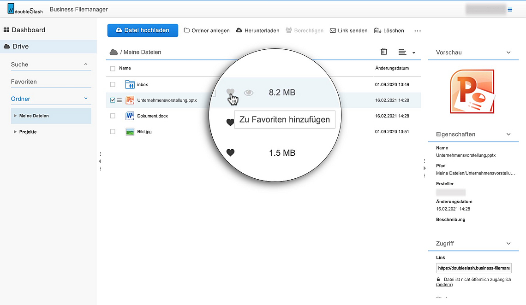Click the Word icon for Dokument.docx
The image size is (526, 305).
(130, 116)
